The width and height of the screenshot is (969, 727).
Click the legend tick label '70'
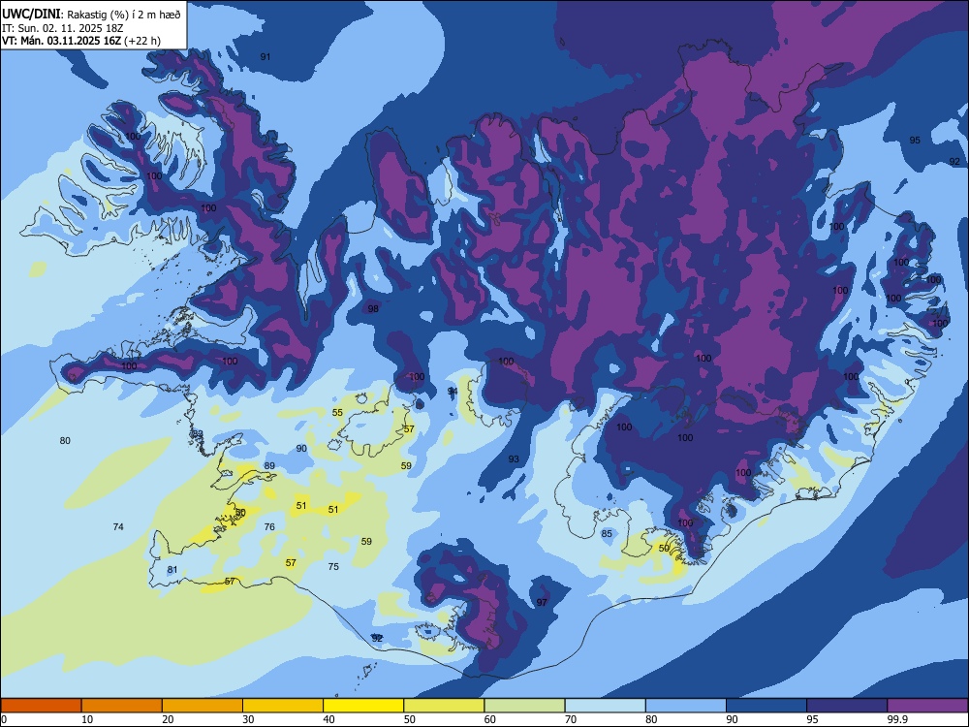tap(571, 719)
